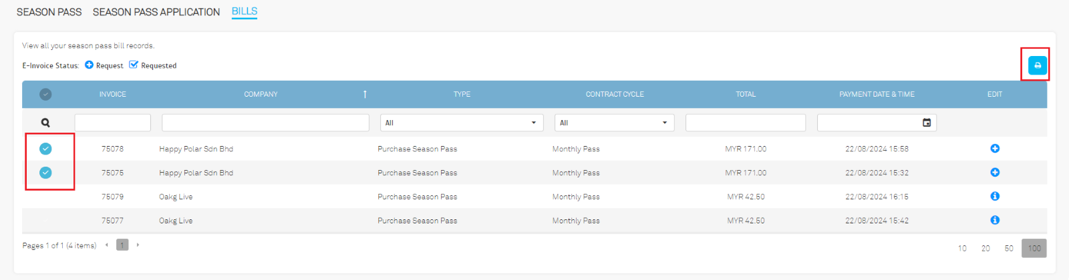Open the Contract Cycle filter dropdown

point(614,123)
